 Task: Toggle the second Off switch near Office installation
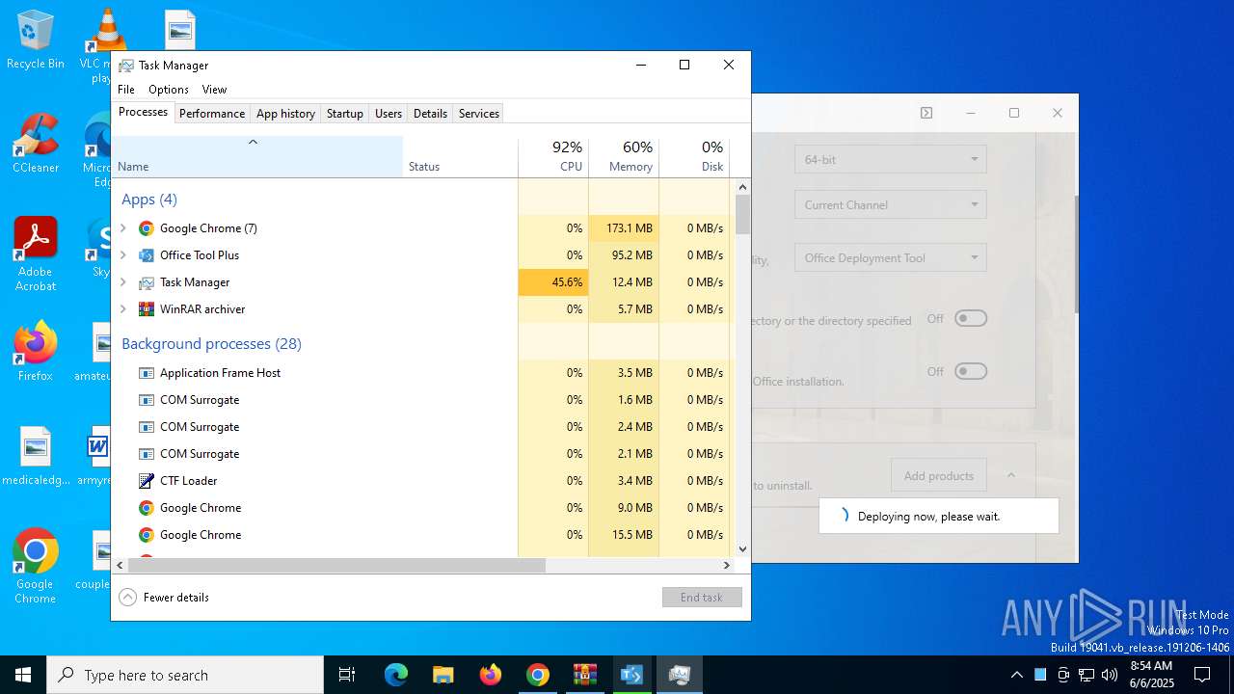tap(971, 372)
